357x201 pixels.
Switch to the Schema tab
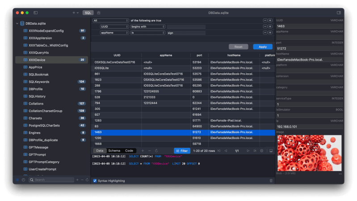click(114, 151)
